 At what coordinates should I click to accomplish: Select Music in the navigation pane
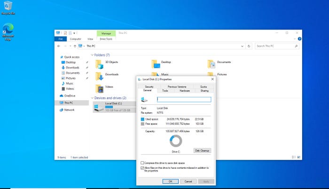pos(70,83)
